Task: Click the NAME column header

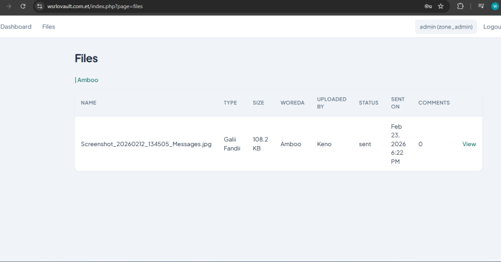Action: click(x=89, y=103)
